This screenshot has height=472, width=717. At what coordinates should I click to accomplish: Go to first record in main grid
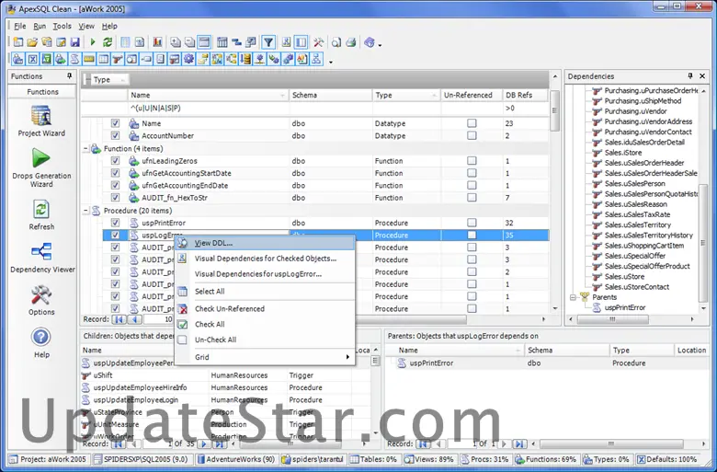(119, 319)
